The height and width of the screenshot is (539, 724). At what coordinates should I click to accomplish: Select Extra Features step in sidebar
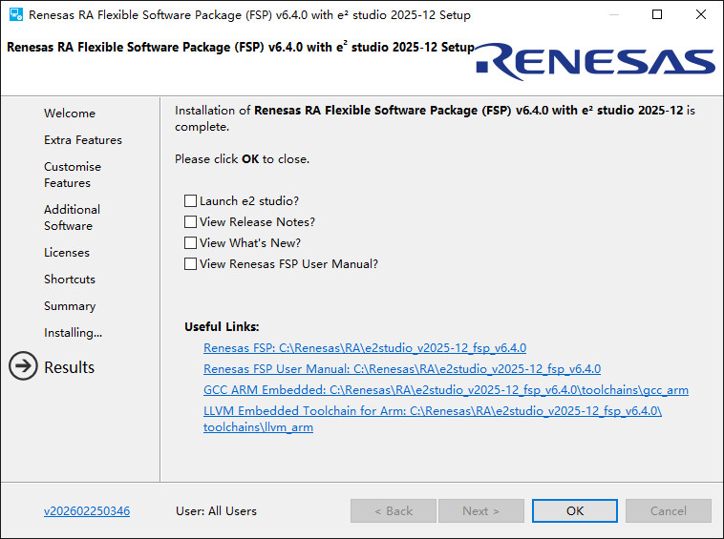click(x=83, y=140)
